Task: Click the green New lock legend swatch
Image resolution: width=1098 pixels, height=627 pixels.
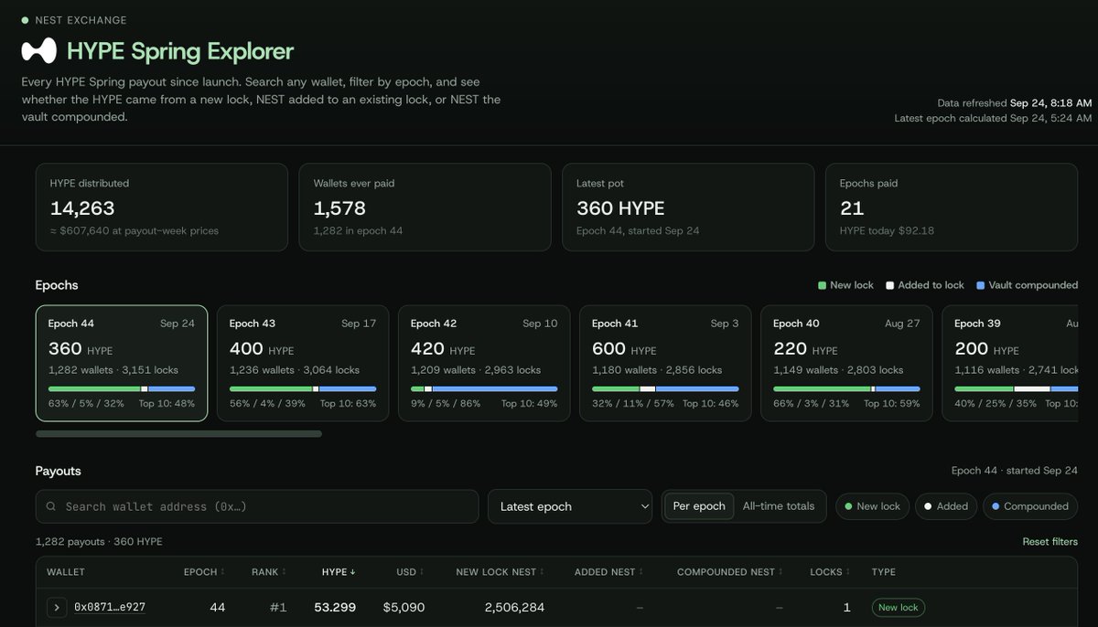Action: click(822, 285)
